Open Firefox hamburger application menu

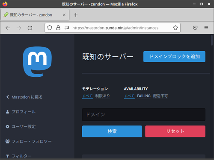click(x=206, y=28)
